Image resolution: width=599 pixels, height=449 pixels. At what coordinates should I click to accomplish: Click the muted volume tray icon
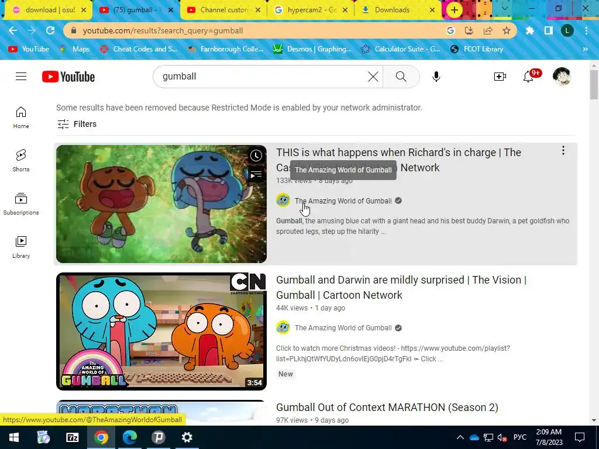502,437
